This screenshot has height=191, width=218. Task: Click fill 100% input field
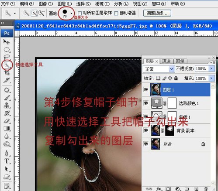202,78
